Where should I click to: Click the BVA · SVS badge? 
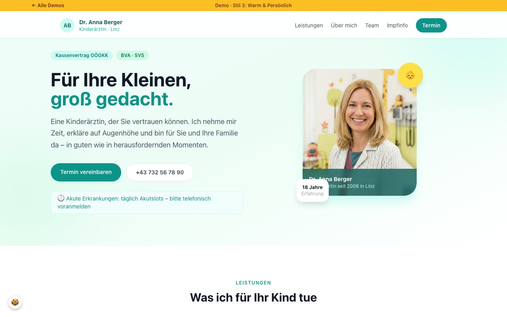[132, 55]
